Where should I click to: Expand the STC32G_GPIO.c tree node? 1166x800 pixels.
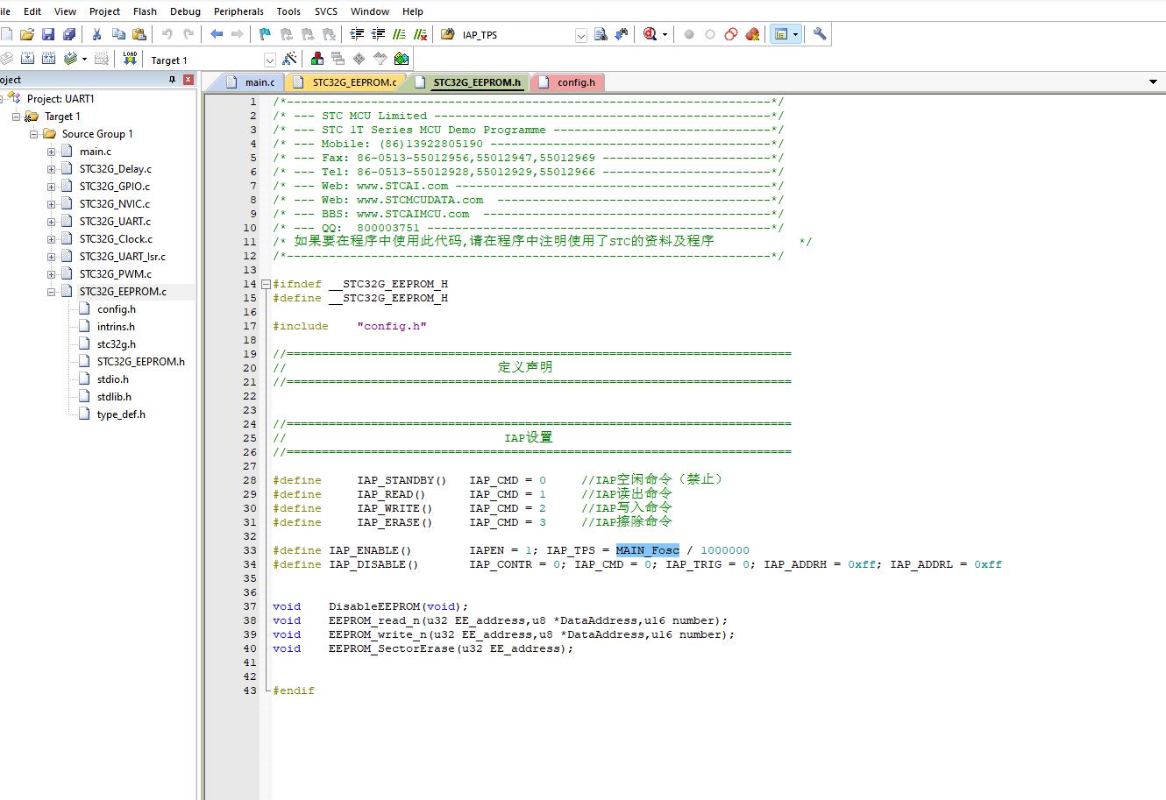(x=51, y=187)
